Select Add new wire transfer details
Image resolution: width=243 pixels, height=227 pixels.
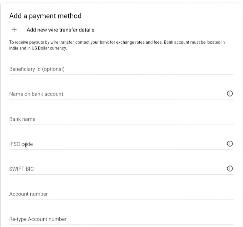coord(61,30)
